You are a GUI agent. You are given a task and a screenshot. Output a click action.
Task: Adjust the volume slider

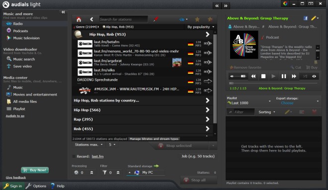tap(240, 76)
